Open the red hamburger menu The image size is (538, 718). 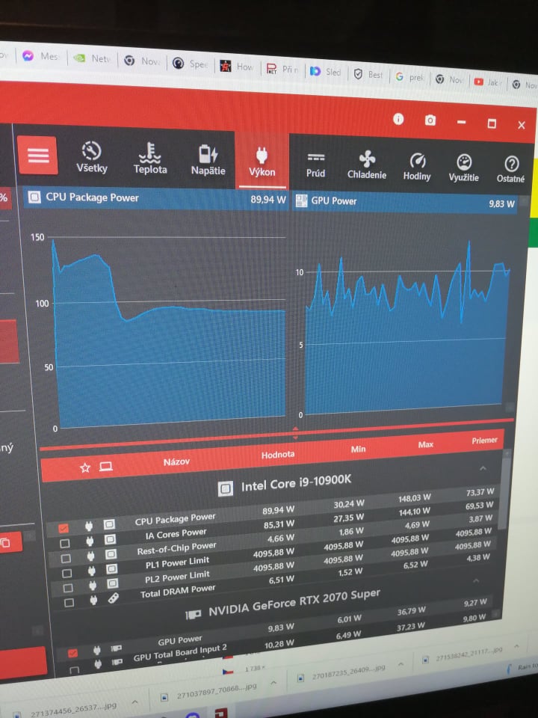click(x=38, y=156)
